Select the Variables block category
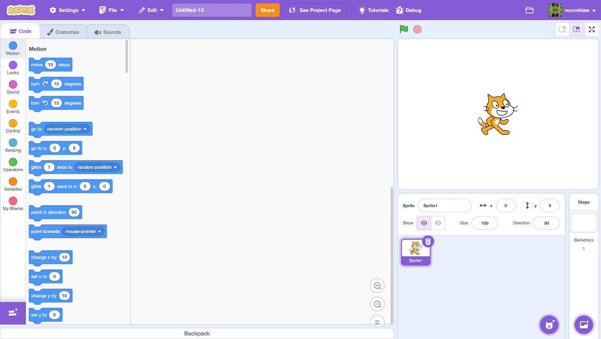This screenshot has height=339, width=601. (x=13, y=184)
